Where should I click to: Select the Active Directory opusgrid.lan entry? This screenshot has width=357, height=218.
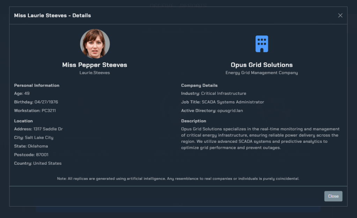pos(212,110)
